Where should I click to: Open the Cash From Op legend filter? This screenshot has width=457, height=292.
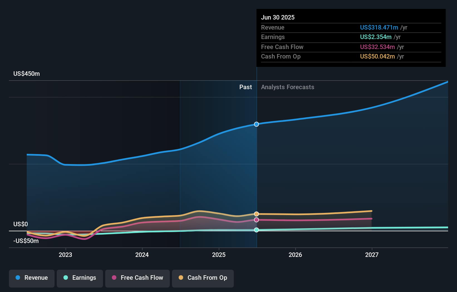coord(203,278)
